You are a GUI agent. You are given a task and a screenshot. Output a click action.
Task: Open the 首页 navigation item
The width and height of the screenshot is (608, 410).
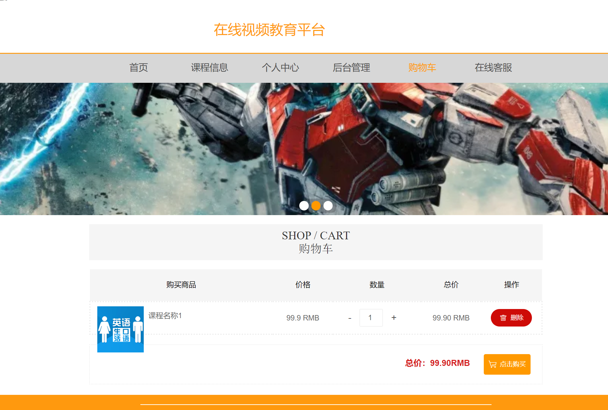(139, 68)
